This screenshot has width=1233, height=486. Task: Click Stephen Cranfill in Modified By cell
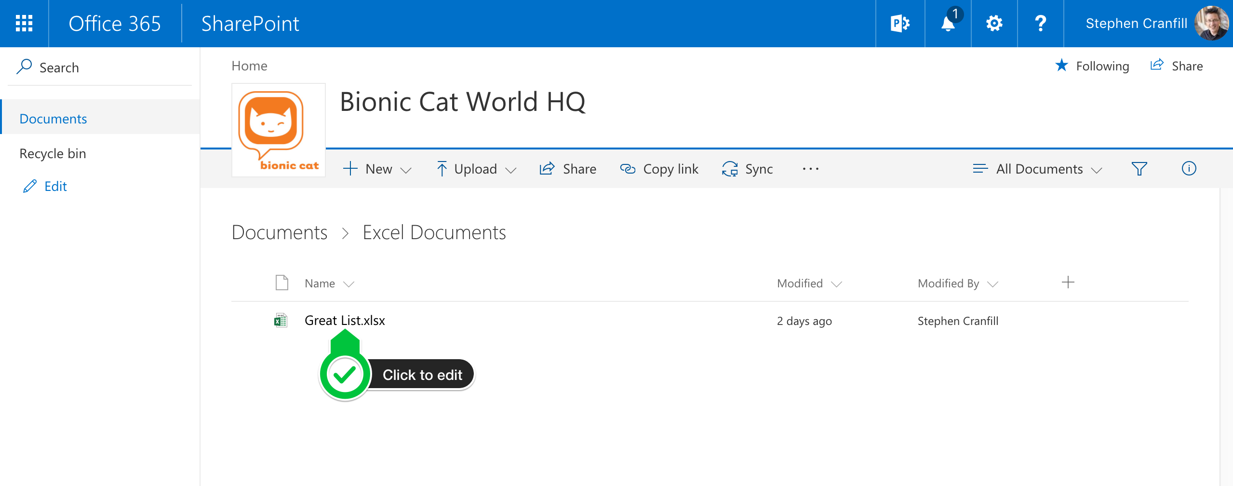click(x=958, y=321)
